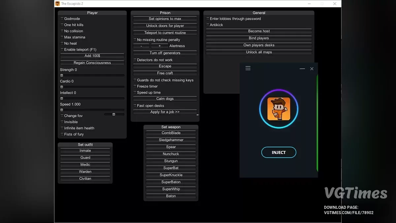Decrease Alertness with the minus button
Image resolution: width=396 pixels, height=223 pixels.
pos(141,46)
